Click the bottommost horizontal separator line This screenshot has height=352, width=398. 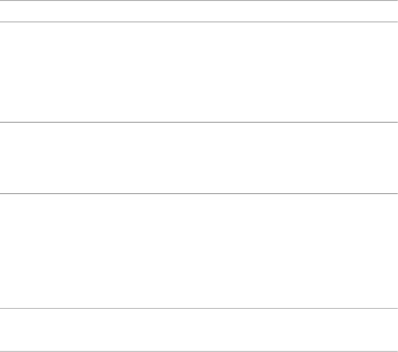coord(198,351)
